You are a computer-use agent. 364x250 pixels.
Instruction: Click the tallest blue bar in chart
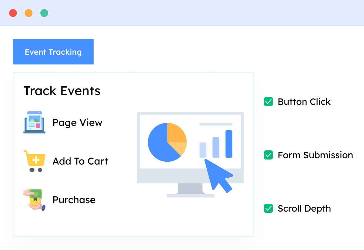[229, 144]
